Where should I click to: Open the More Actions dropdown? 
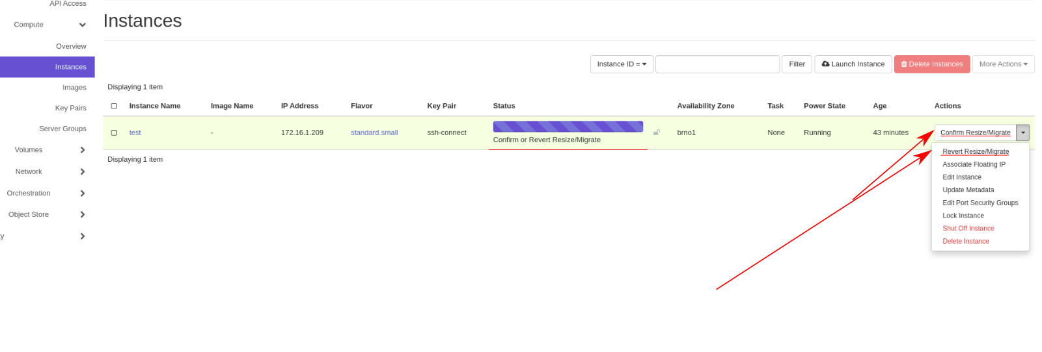point(1002,64)
